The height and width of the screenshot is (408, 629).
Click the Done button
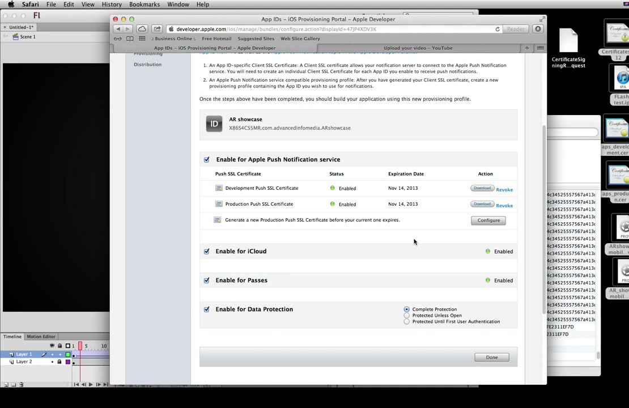tap(492, 358)
